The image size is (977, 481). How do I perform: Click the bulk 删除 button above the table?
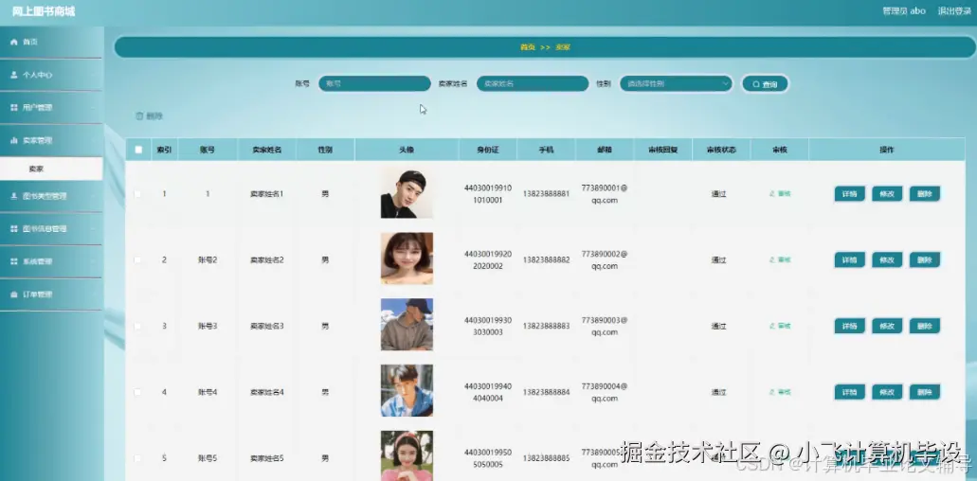pyautogui.click(x=150, y=116)
